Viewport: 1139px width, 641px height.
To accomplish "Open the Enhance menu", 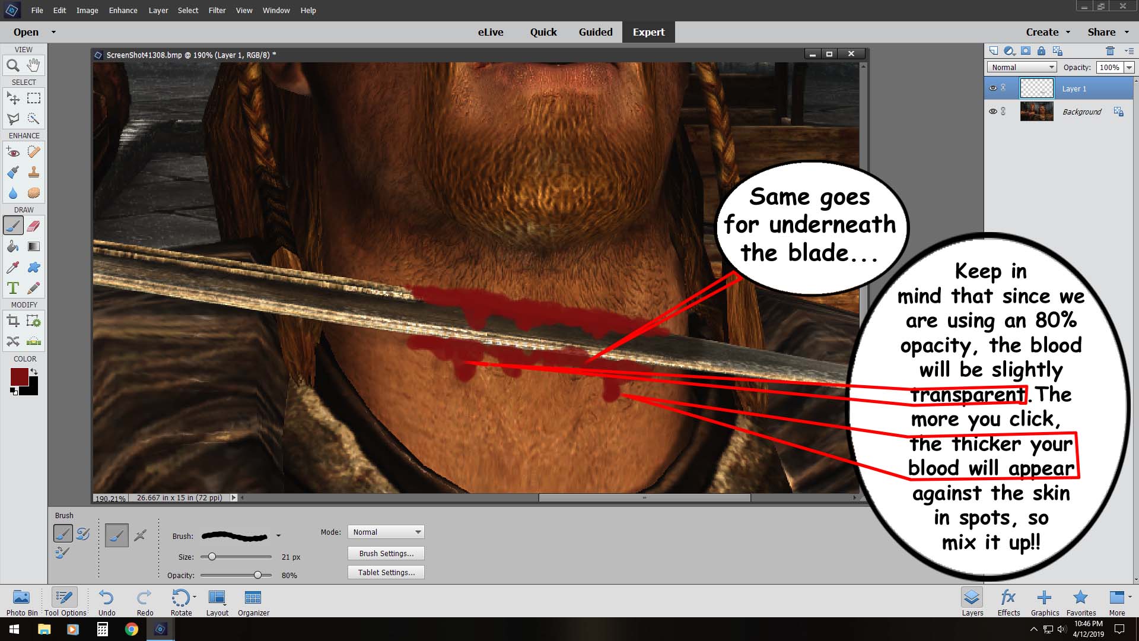I will point(123,10).
